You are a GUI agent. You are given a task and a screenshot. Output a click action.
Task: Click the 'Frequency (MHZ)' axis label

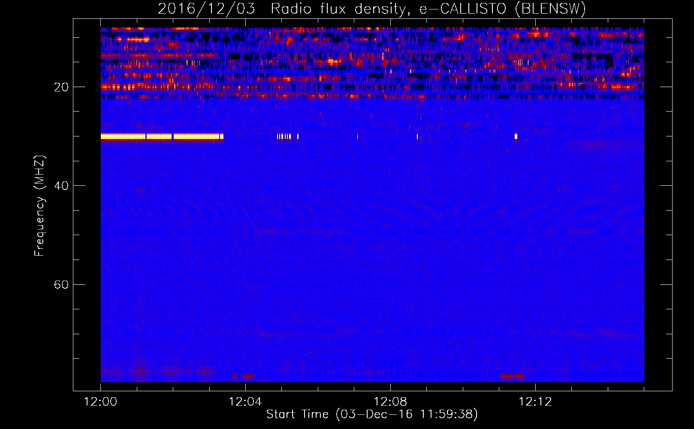pyautogui.click(x=39, y=206)
